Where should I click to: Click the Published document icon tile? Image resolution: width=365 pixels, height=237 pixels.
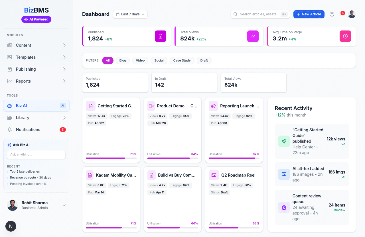[160, 36]
